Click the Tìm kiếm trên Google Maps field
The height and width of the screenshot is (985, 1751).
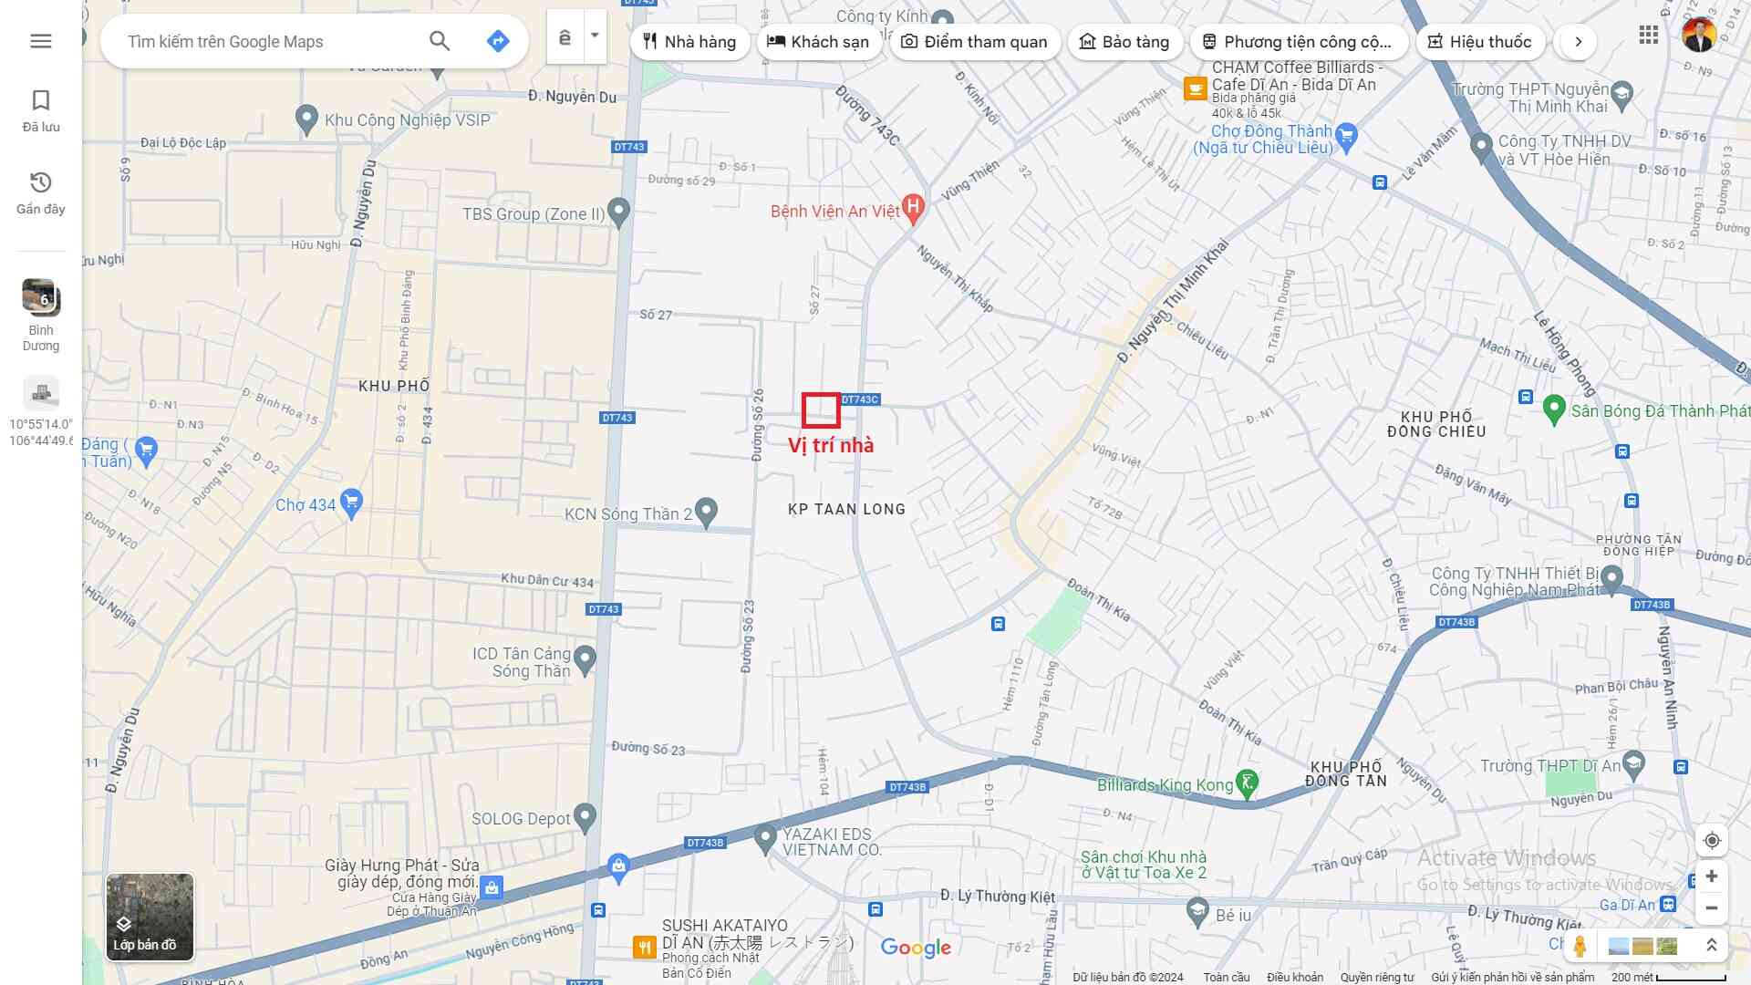coord(264,42)
